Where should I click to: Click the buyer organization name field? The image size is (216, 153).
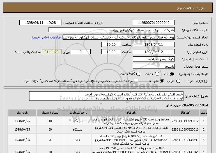click(112, 30)
